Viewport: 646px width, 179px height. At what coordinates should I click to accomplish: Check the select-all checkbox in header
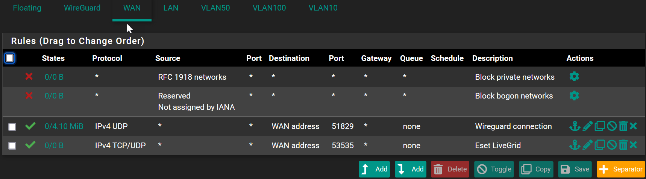click(x=10, y=58)
